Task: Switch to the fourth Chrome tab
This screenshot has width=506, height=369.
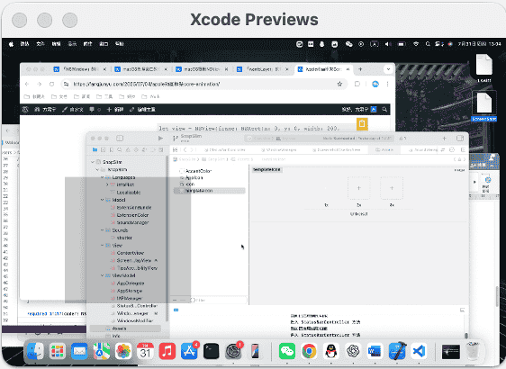Action: tap(263, 69)
